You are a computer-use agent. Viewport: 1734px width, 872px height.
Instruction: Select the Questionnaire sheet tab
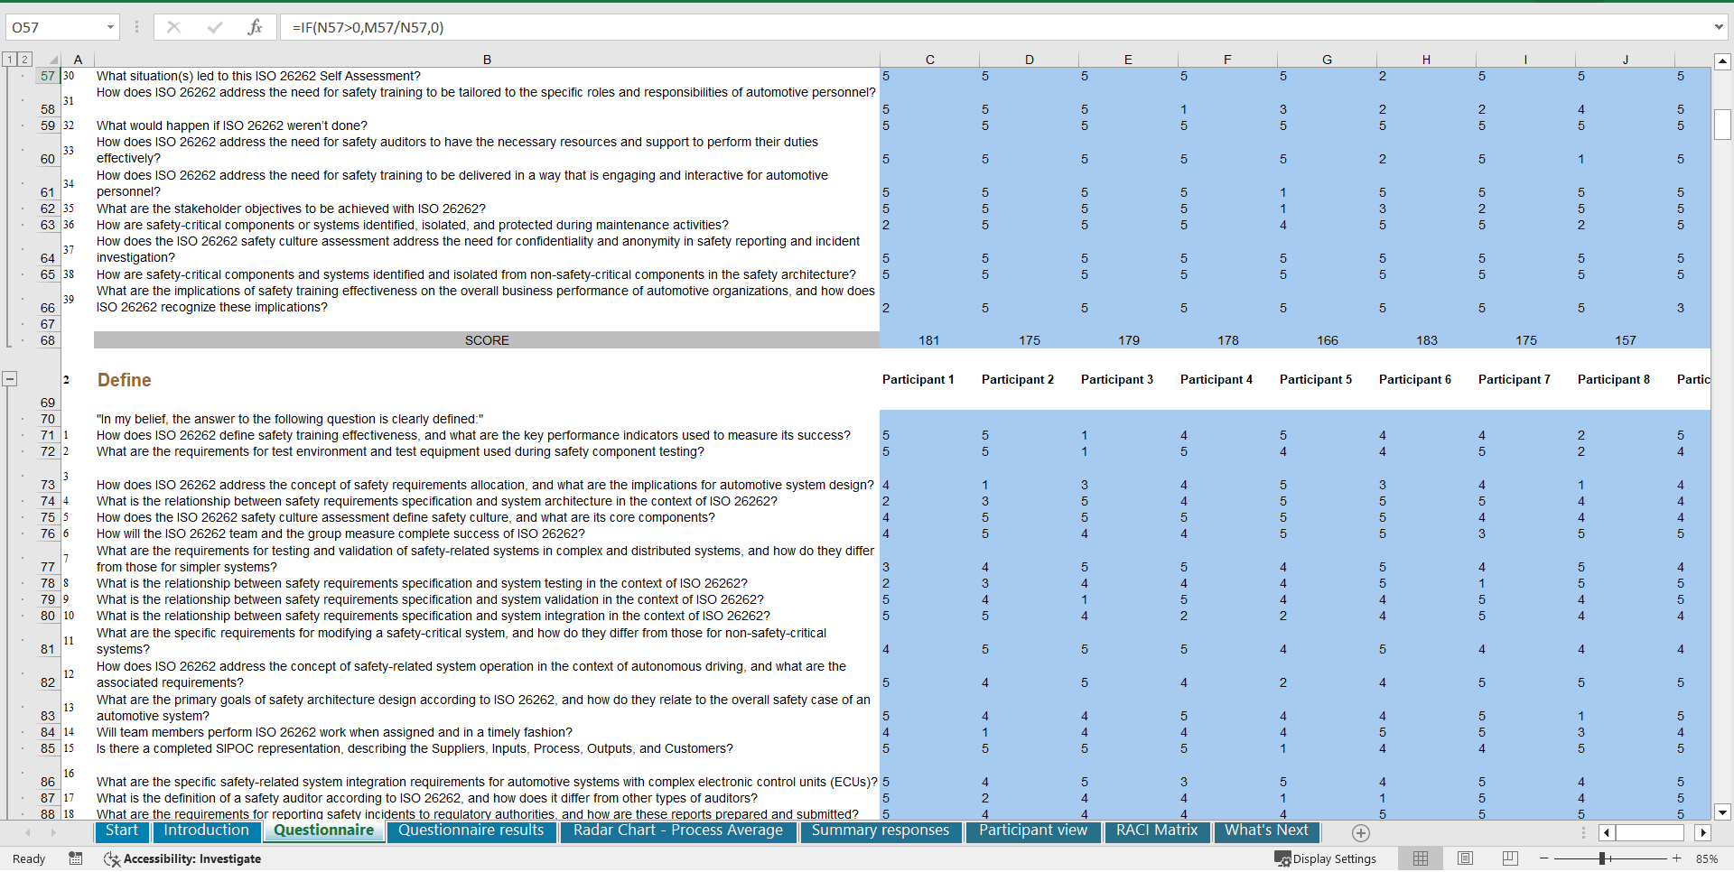[323, 830]
